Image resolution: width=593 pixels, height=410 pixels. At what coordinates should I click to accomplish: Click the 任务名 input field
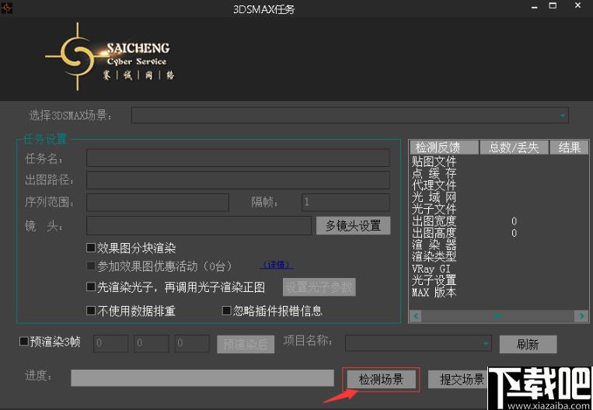coord(238,158)
